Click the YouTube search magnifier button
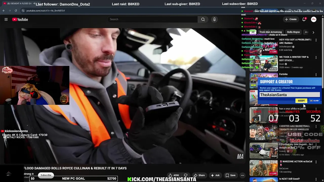Viewport: 324px width, 182px height. coord(203,19)
